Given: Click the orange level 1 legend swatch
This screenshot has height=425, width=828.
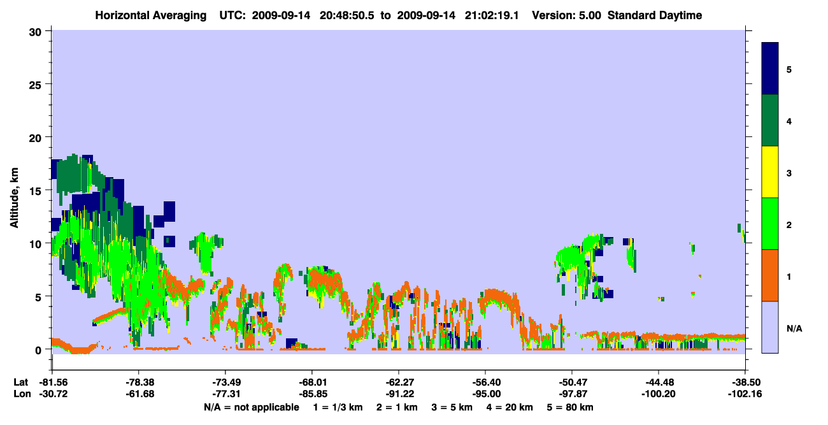Looking at the screenshot, I should [x=770, y=275].
